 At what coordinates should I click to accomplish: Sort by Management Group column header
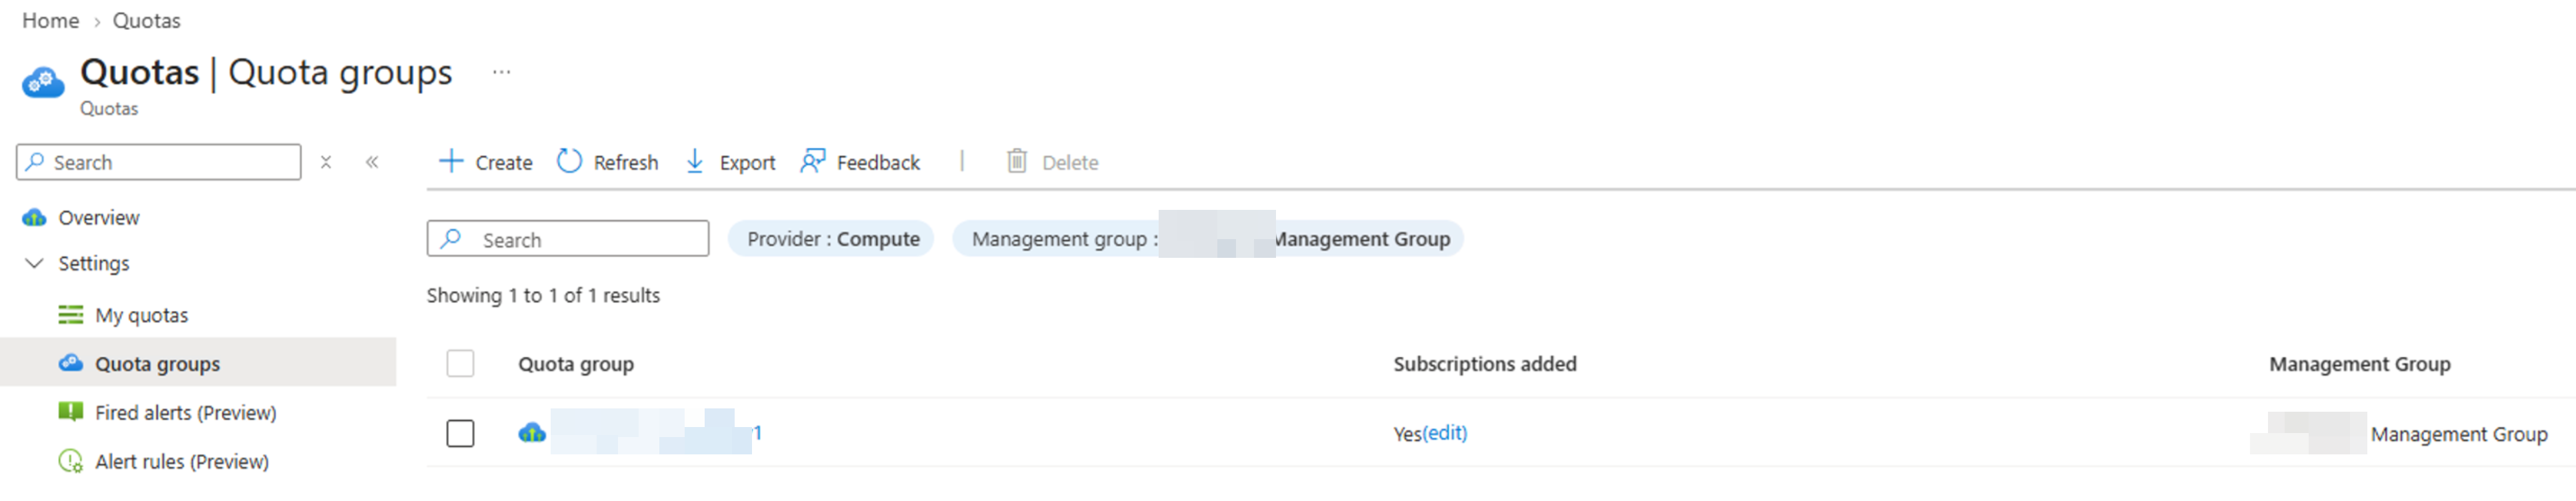[x=2360, y=364]
